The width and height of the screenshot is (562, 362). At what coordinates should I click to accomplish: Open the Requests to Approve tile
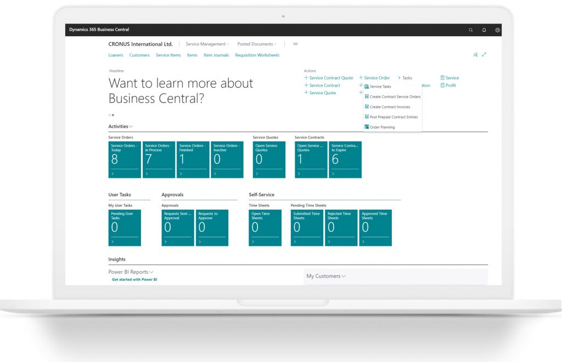coord(212,228)
